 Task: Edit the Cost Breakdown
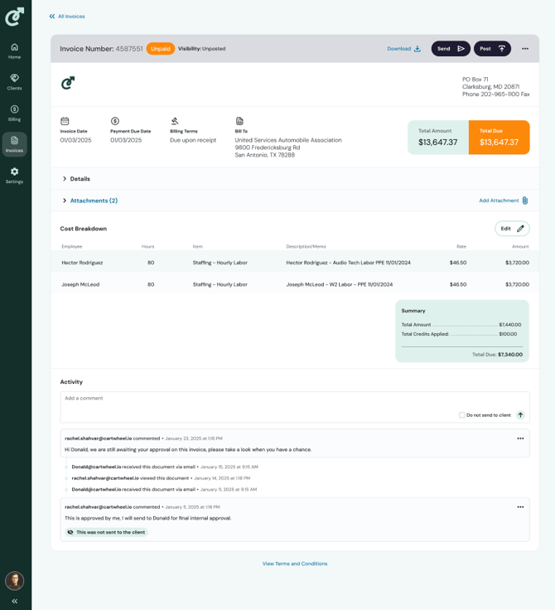512,229
